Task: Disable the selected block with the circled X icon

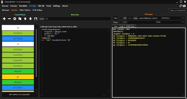Action: tap(15, 19)
